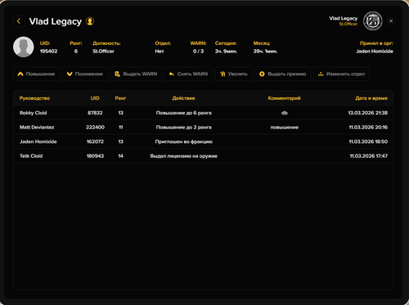409x305 pixels.
Task: Click action Приглашен во фракцию
Action: tap(184, 141)
